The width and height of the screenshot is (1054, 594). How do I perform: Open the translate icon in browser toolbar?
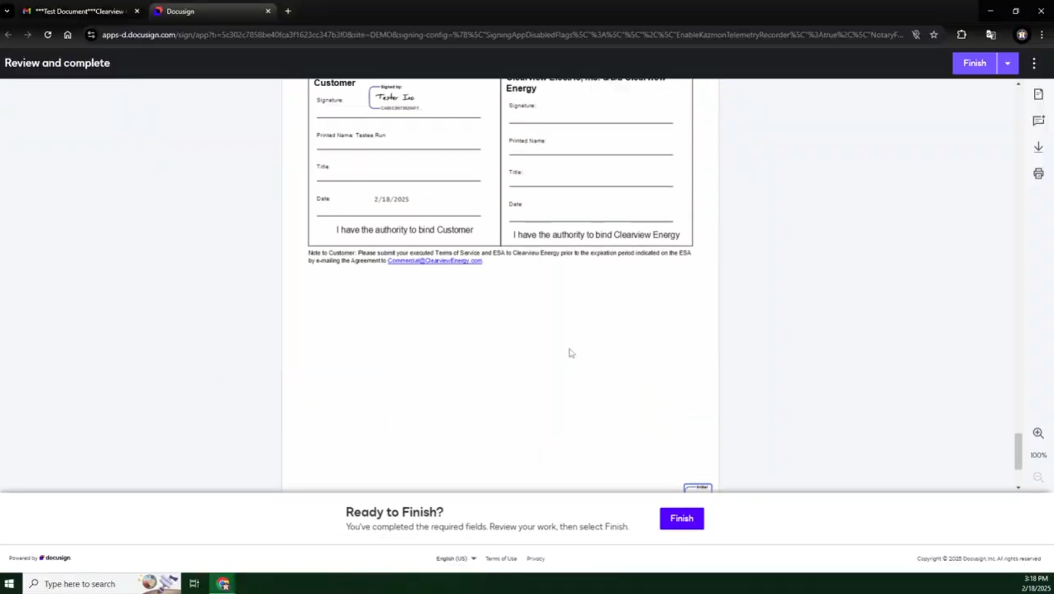[x=991, y=34]
